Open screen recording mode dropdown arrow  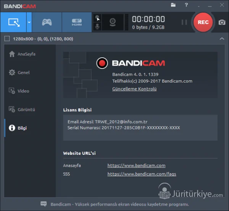click(29, 22)
